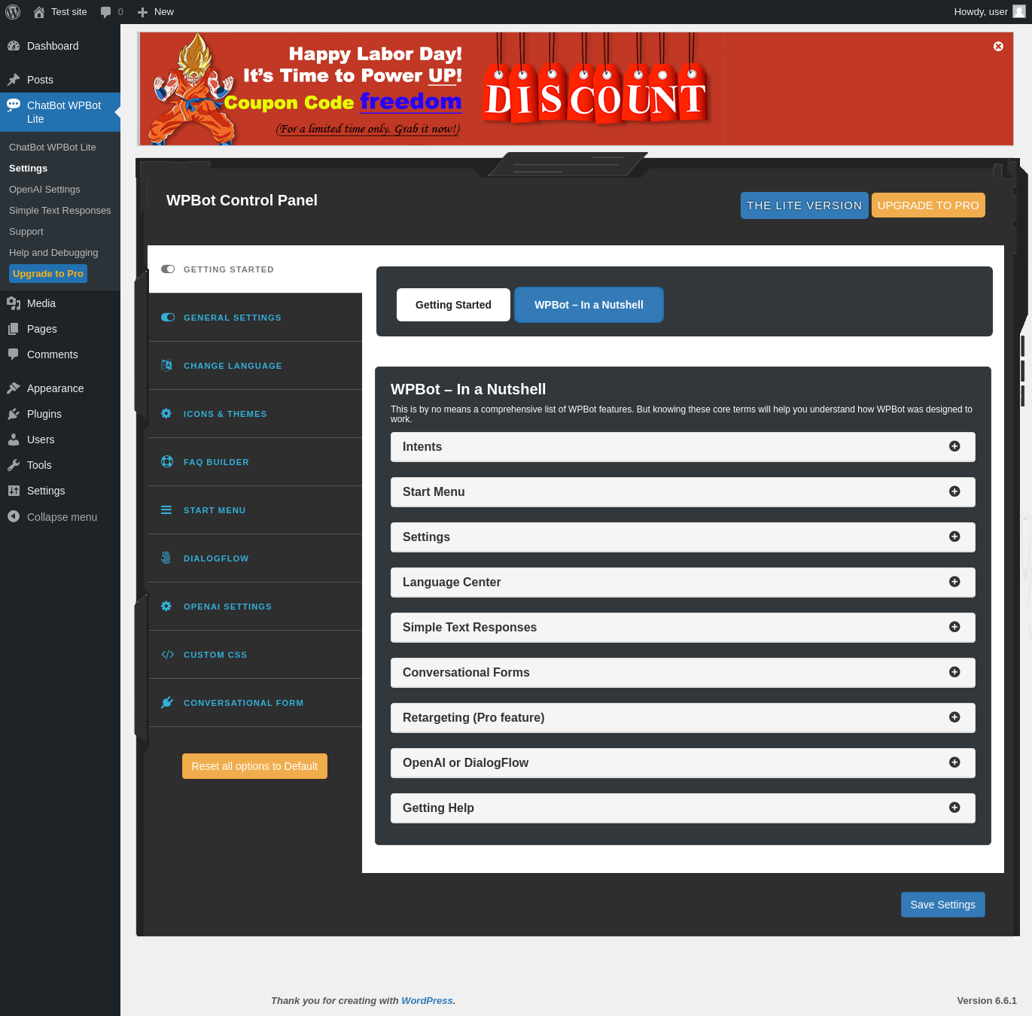Viewport: 1032px width, 1016px height.
Task: Click the ChatBot WPBot Lite chat icon
Action: click(14, 105)
